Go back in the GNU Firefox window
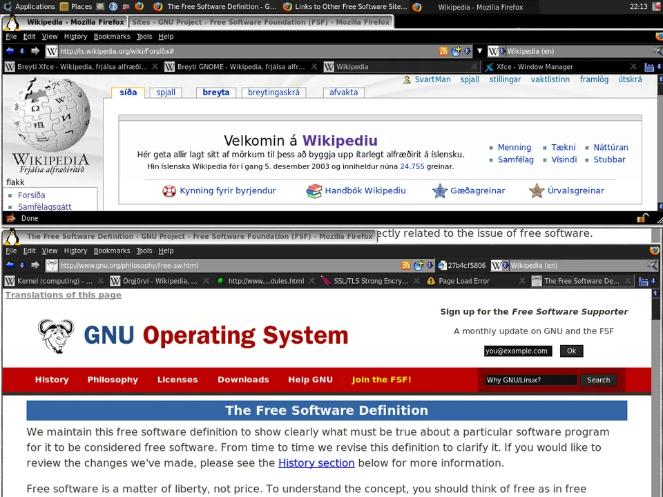Screen dimensions: 663x497 [10, 265]
